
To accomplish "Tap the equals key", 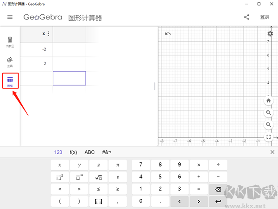I will click(199, 189).
